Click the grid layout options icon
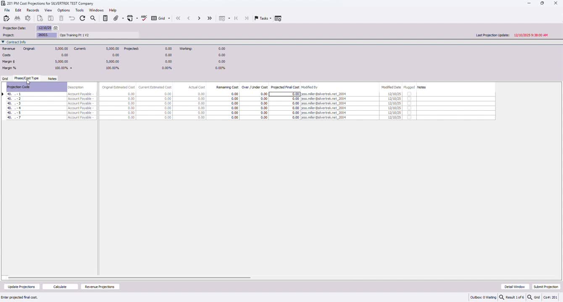 coord(222,18)
